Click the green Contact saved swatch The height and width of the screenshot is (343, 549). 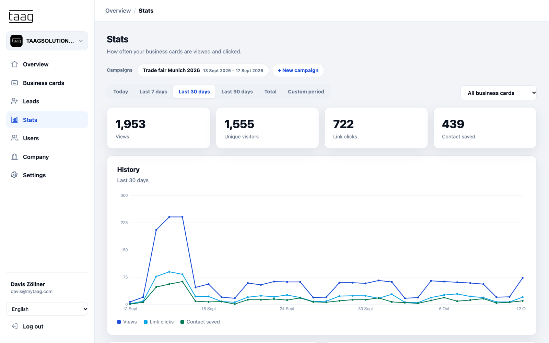tap(182, 322)
